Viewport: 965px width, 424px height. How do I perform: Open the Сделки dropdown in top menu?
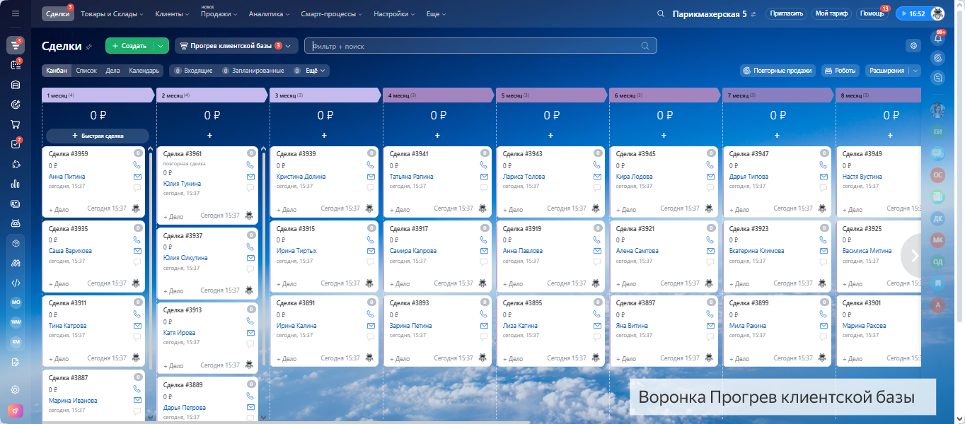pos(58,13)
